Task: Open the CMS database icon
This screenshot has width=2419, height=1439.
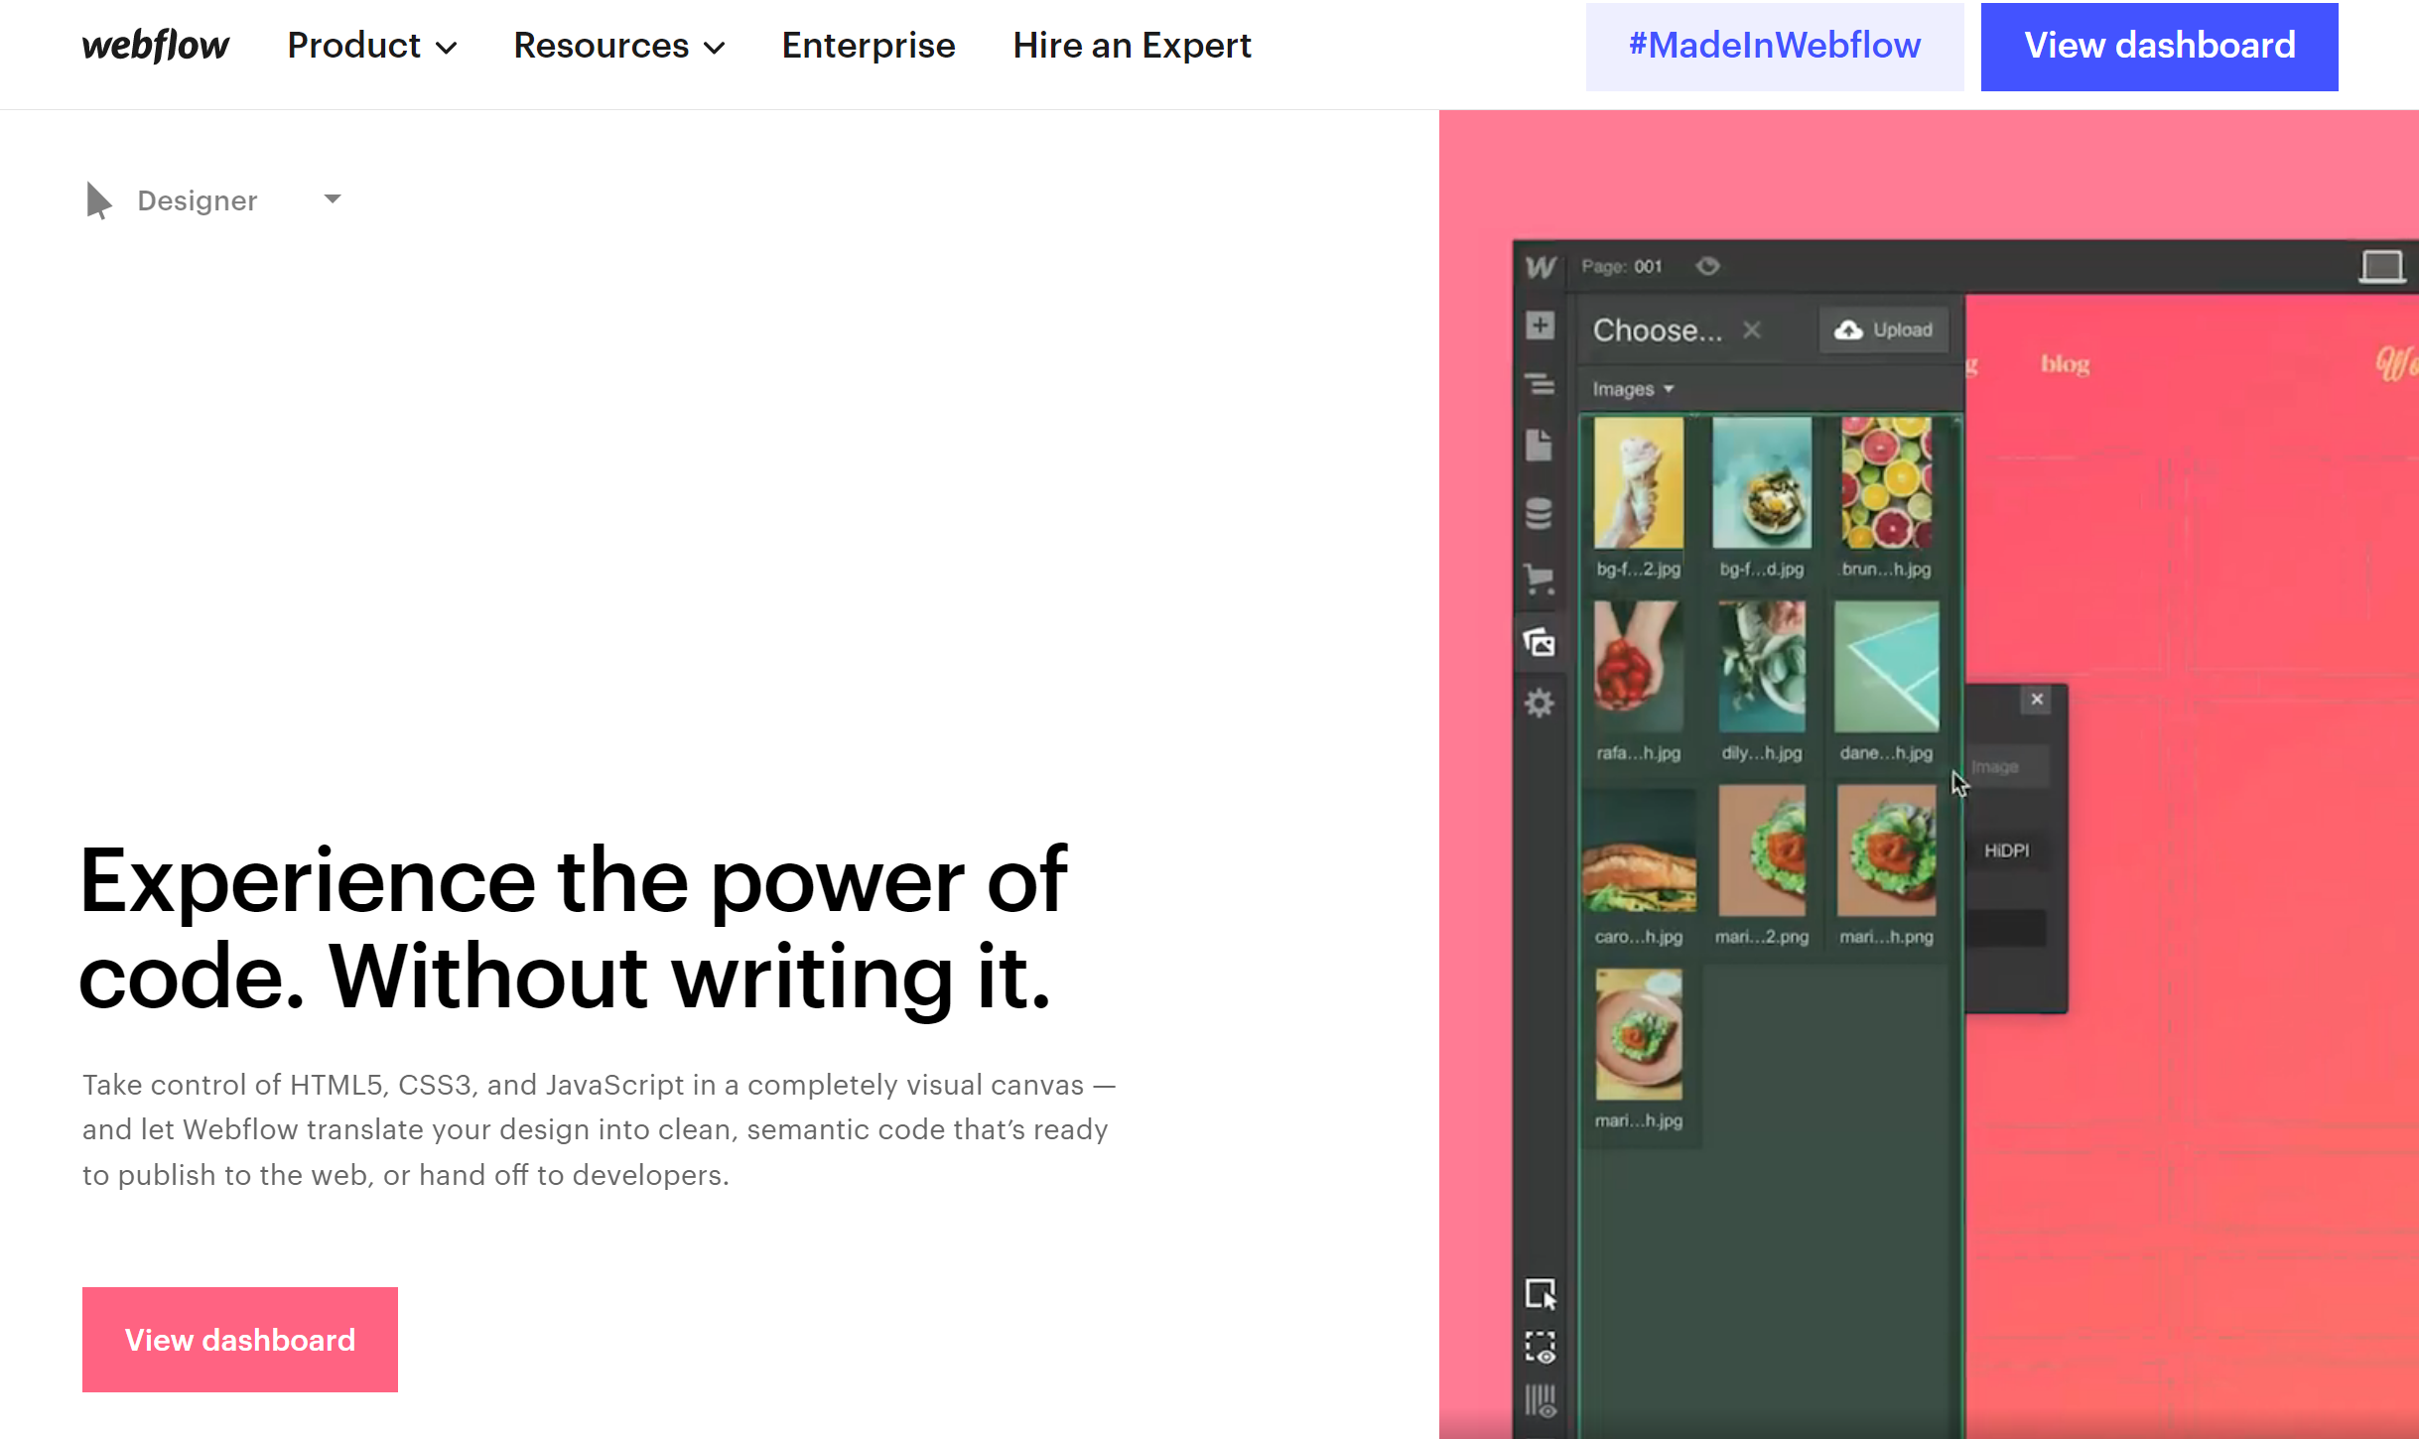Action: (x=1540, y=513)
